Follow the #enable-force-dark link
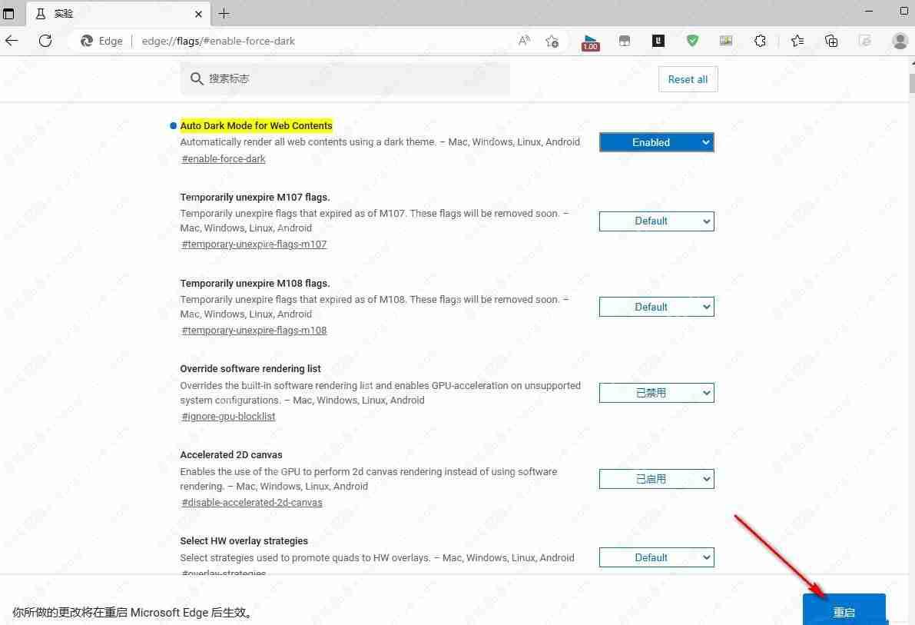The image size is (915, 625). coord(224,159)
